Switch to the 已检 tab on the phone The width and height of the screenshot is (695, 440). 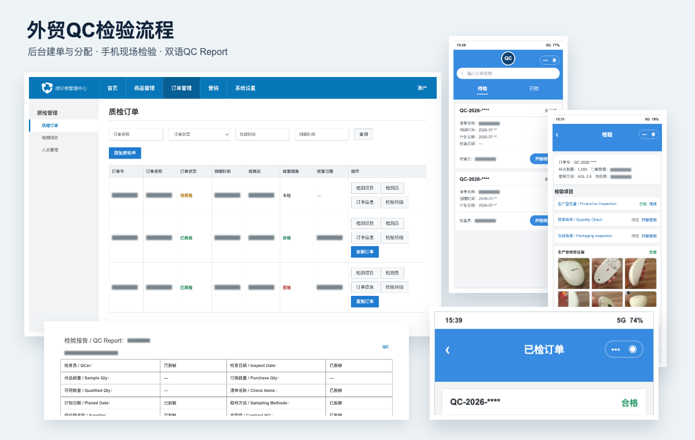click(x=534, y=89)
